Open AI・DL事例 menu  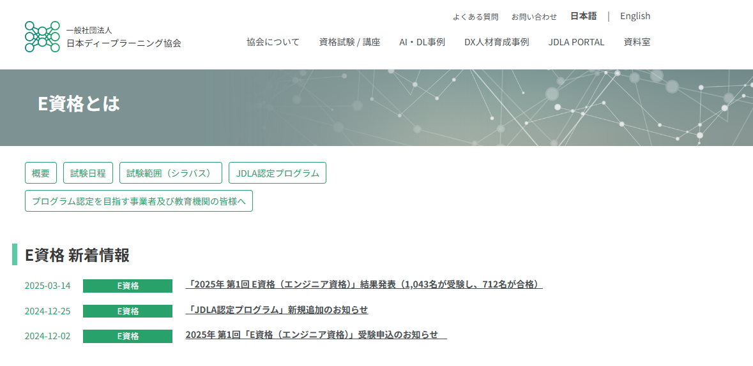coord(422,42)
